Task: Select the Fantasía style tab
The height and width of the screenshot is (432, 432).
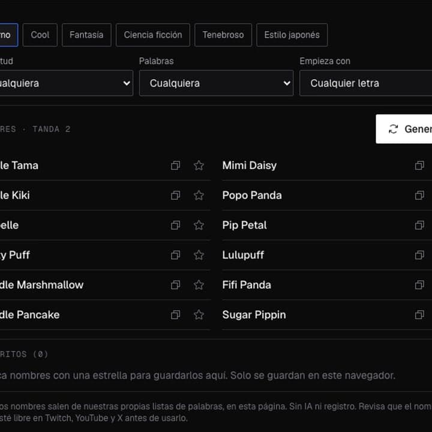Action: tap(86, 35)
